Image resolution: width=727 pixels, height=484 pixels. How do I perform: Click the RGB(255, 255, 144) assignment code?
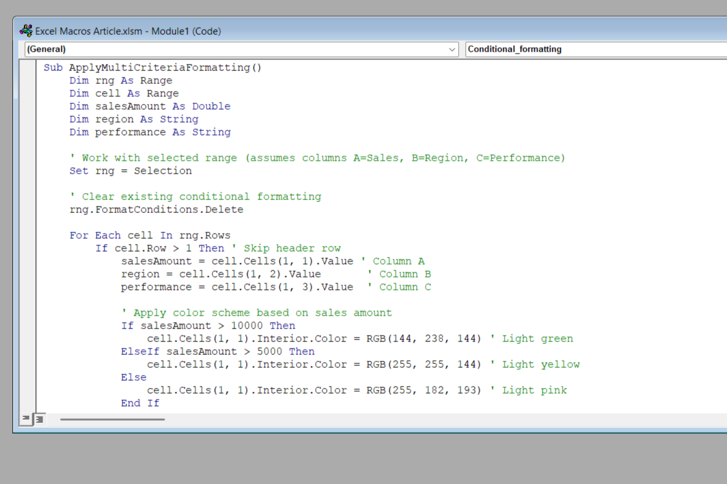pyautogui.click(x=314, y=365)
